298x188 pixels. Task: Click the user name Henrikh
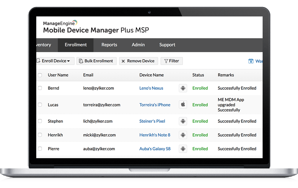coord(55,135)
